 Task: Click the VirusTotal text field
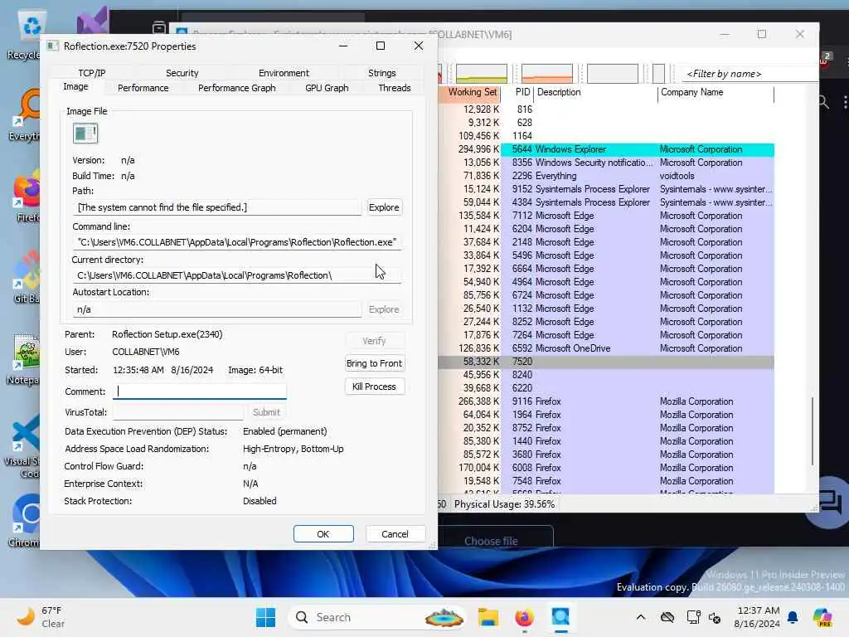[x=178, y=412]
